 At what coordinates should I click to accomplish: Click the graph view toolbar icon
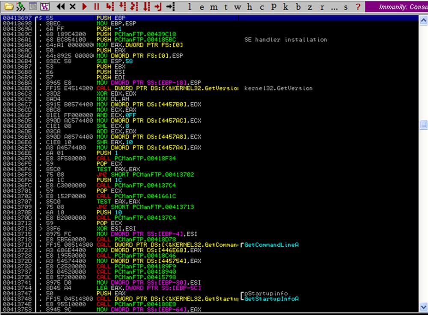pyautogui.click(x=45, y=6)
